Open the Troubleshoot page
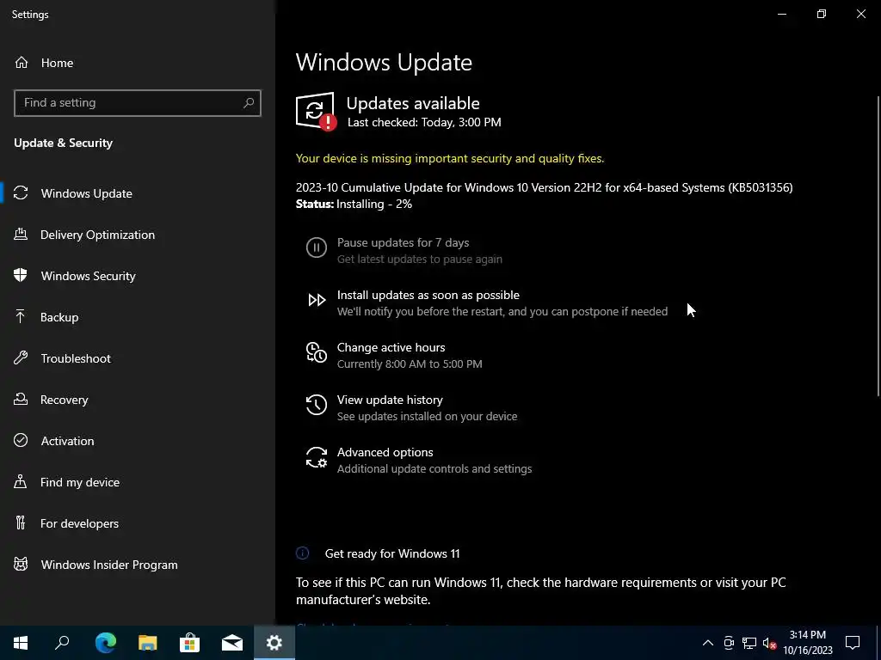Screen dimensions: 881x660 pyautogui.click(x=138, y=358)
